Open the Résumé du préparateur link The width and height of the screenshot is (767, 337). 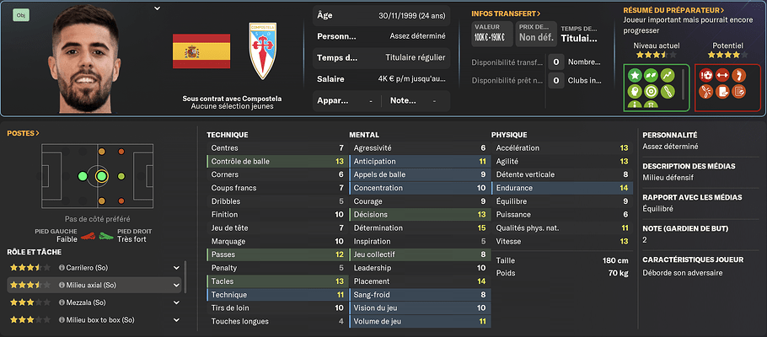point(673,10)
